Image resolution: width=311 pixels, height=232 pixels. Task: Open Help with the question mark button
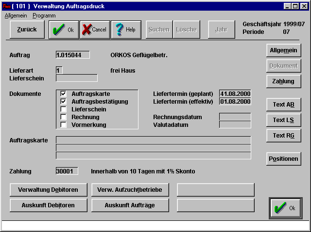(x=125, y=30)
